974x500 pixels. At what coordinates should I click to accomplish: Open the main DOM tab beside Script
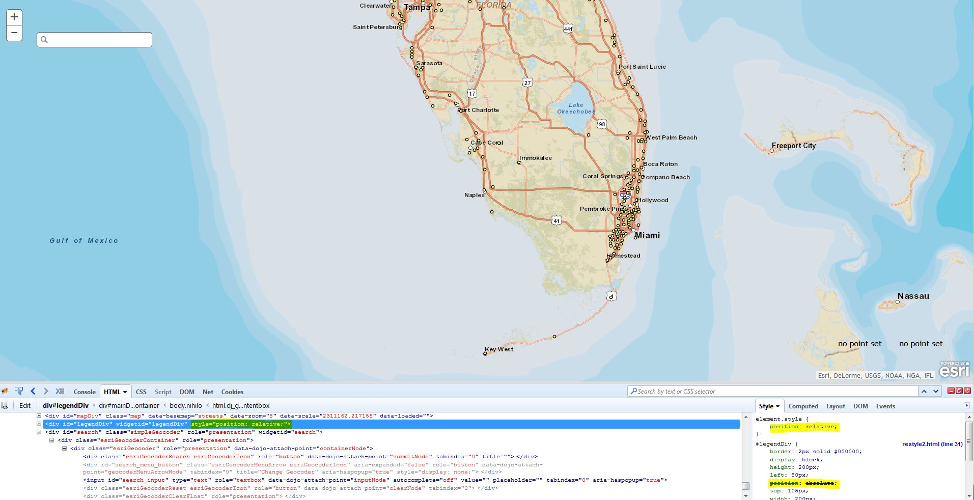(187, 392)
